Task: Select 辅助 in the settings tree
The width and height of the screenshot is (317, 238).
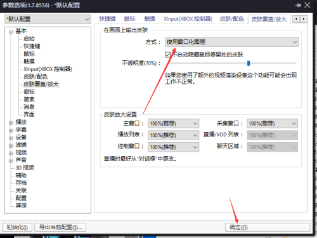Action: [x=21, y=175]
